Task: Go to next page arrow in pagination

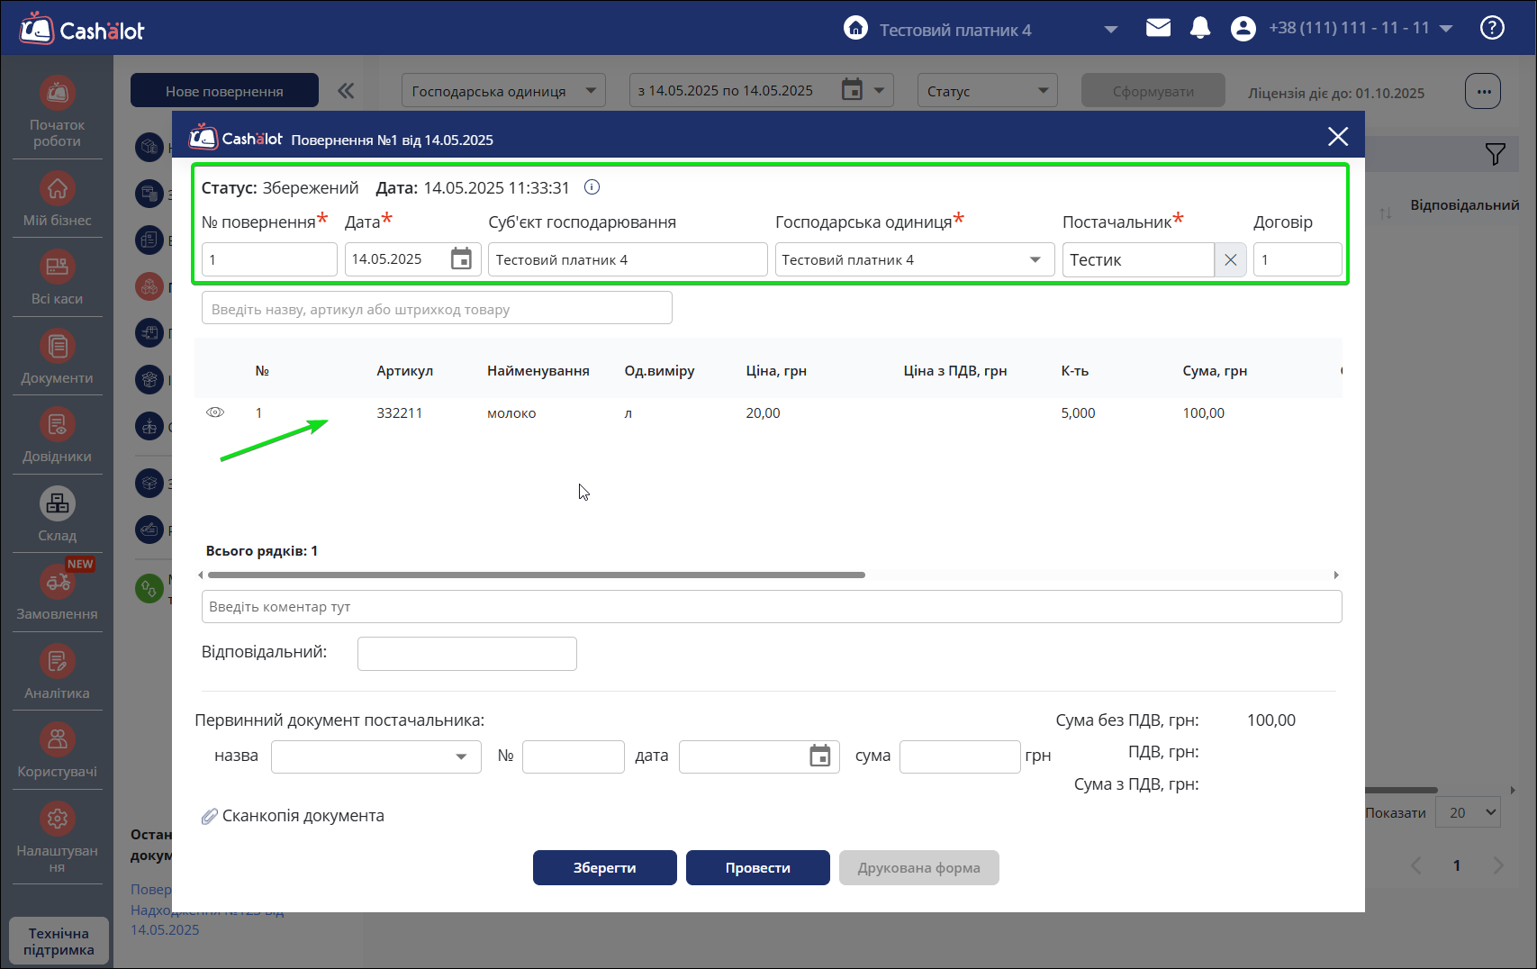Action: [x=1498, y=865]
